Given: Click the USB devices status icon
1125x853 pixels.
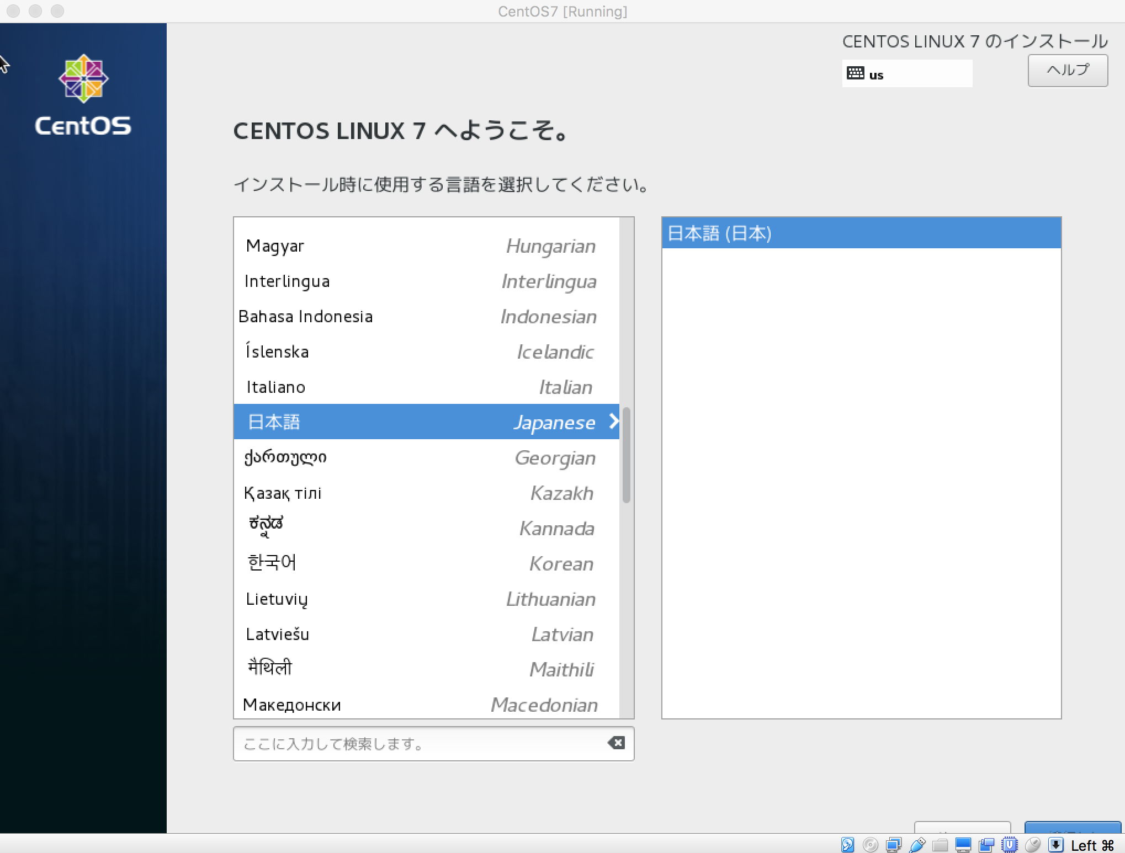Looking at the screenshot, I should tap(917, 845).
